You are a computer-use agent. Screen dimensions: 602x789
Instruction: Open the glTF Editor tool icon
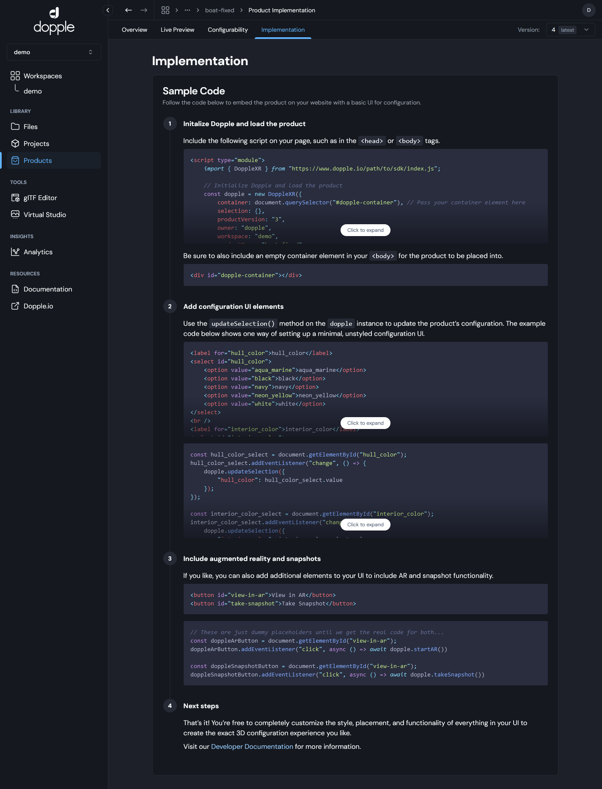pos(15,198)
